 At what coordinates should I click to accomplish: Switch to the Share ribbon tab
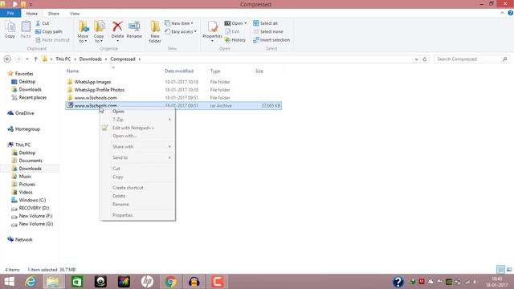click(x=54, y=14)
